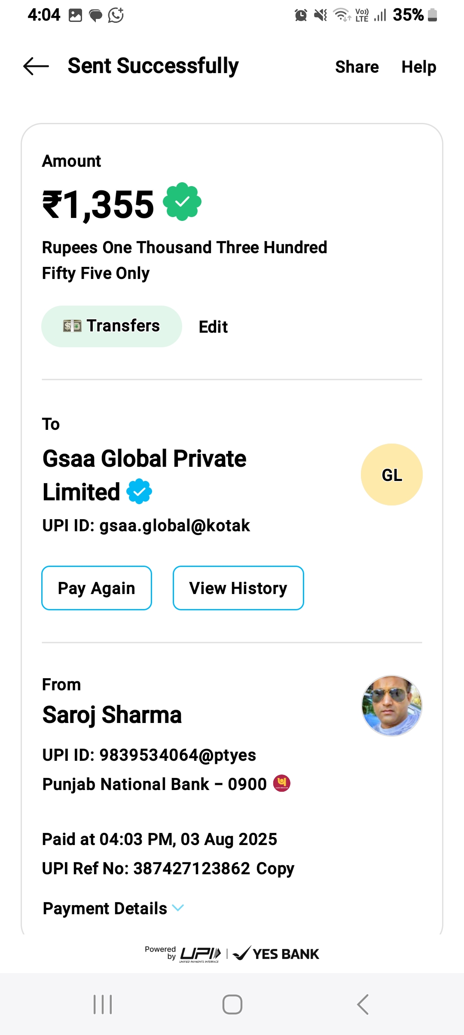Tap Android recent apps navigation icon
Screen dimensions: 464x1035
[x=103, y=1004]
